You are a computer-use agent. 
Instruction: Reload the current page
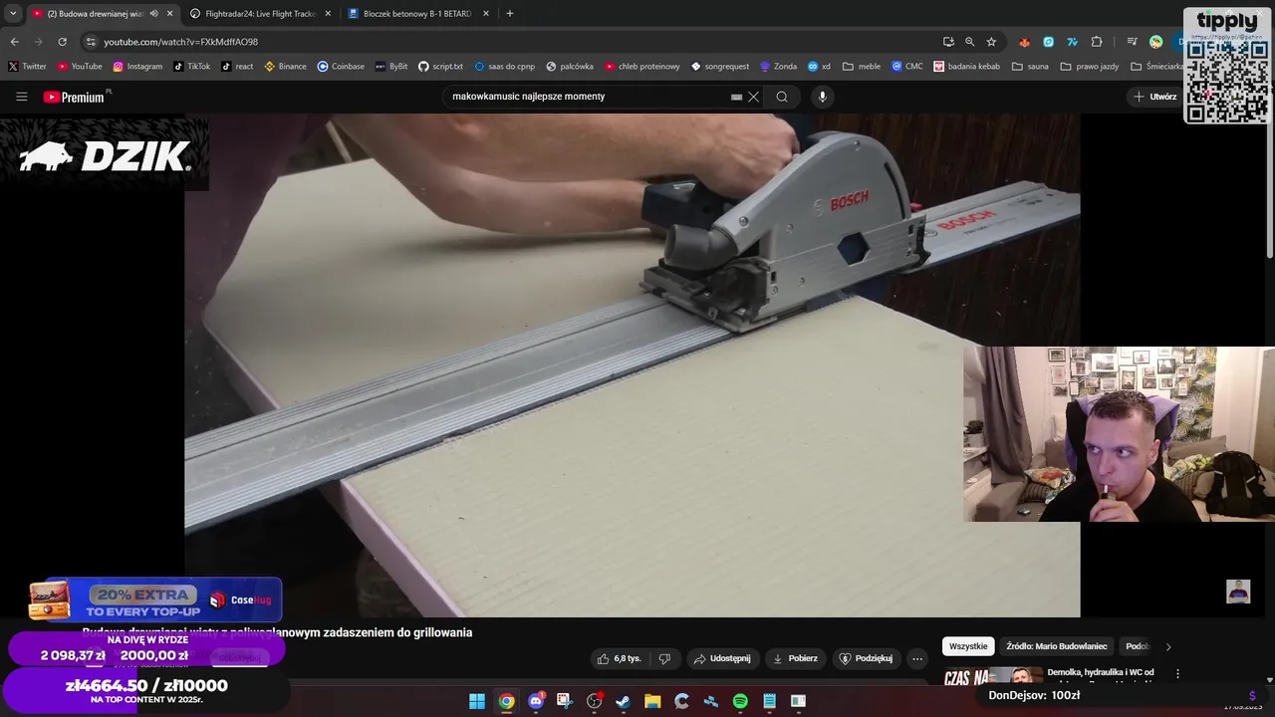coord(62,42)
